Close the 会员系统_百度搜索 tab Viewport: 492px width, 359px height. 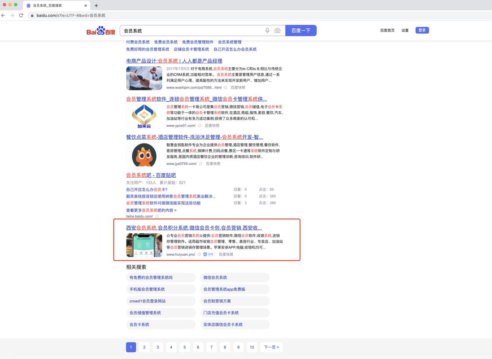tap(86, 5)
